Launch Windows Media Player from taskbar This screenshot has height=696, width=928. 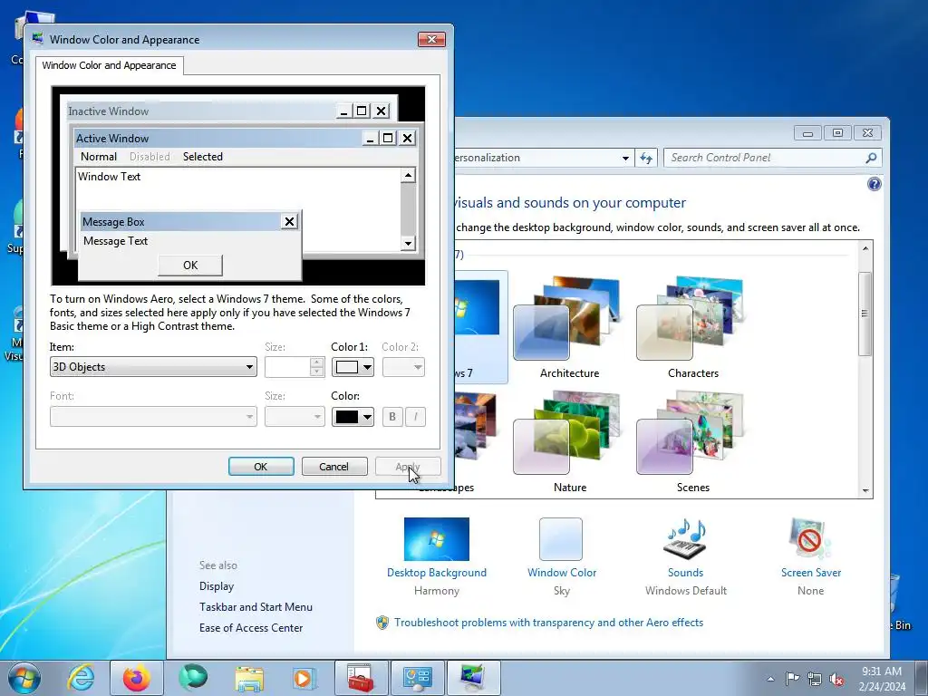coord(304,678)
